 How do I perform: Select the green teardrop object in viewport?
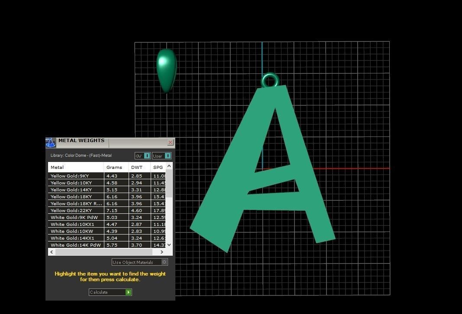[166, 70]
